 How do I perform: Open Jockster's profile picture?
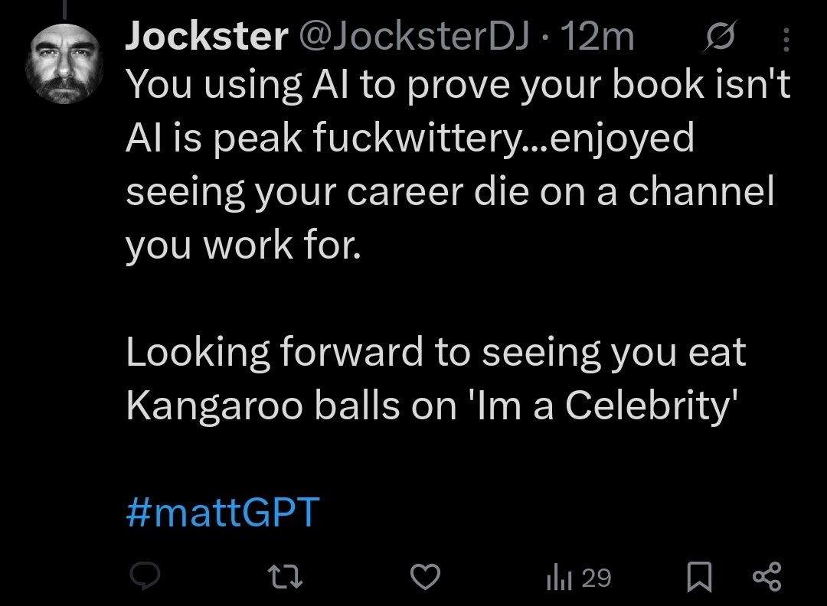tap(65, 66)
